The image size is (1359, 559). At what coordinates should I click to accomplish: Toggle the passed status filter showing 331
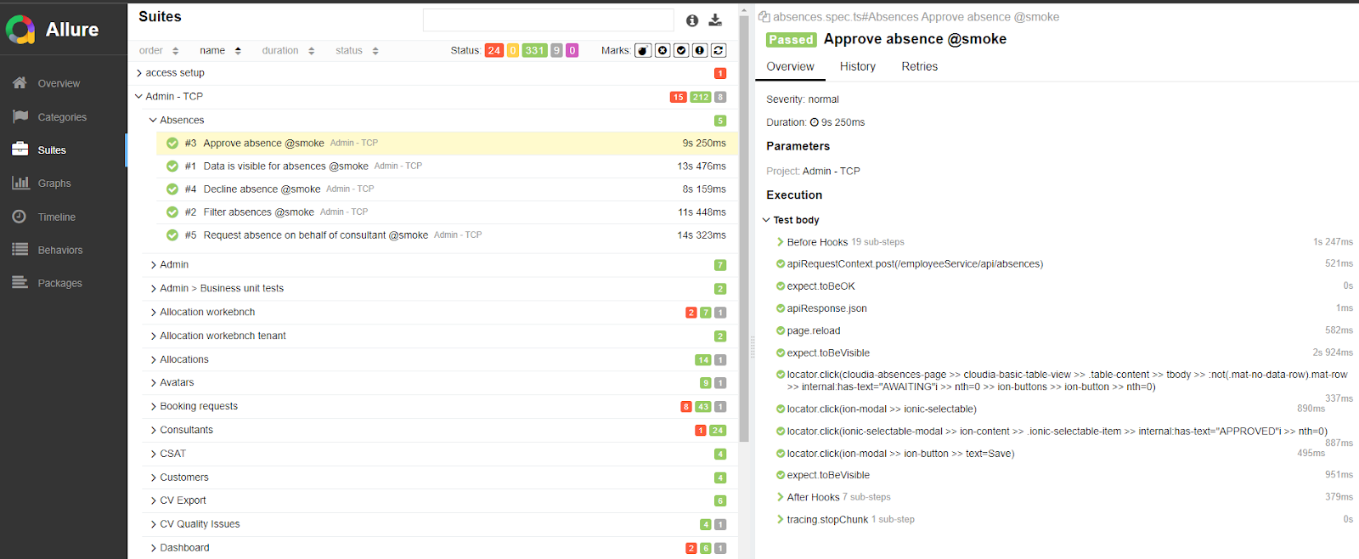pyautogui.click(x=534, y=51)
